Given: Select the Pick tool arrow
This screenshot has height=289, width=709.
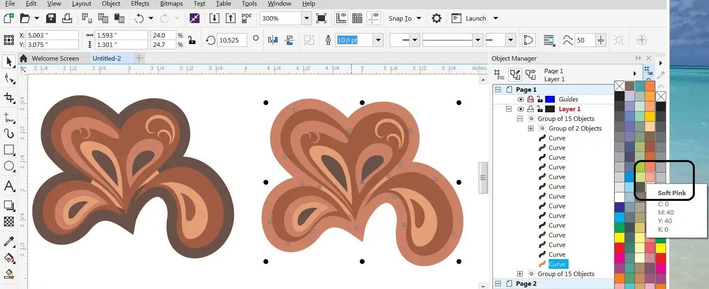Looking at the screenshot, I should (9, 61).
